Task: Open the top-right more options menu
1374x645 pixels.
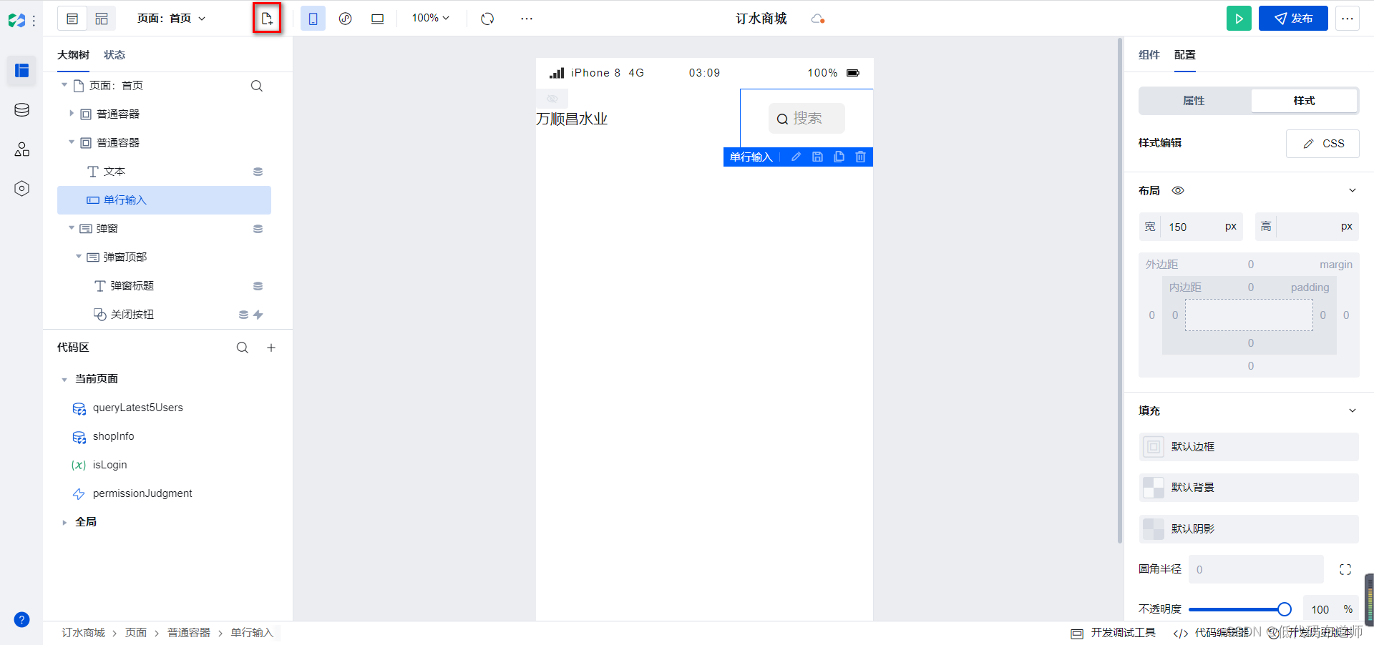Action: (1347, 19)
